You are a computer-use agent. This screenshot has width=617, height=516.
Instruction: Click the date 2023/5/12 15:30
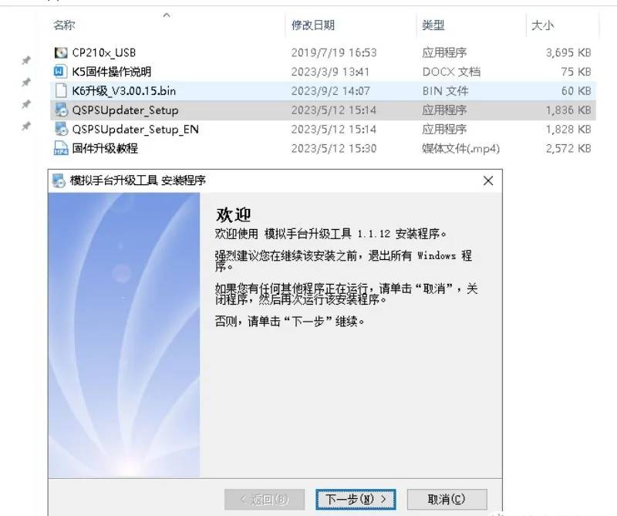[x=334, y=148]
